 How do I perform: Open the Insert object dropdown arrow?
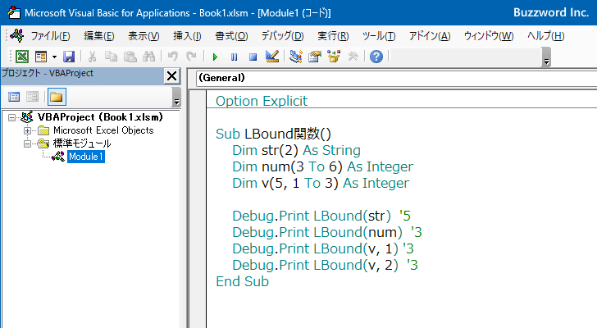click(x=54, y=57)
